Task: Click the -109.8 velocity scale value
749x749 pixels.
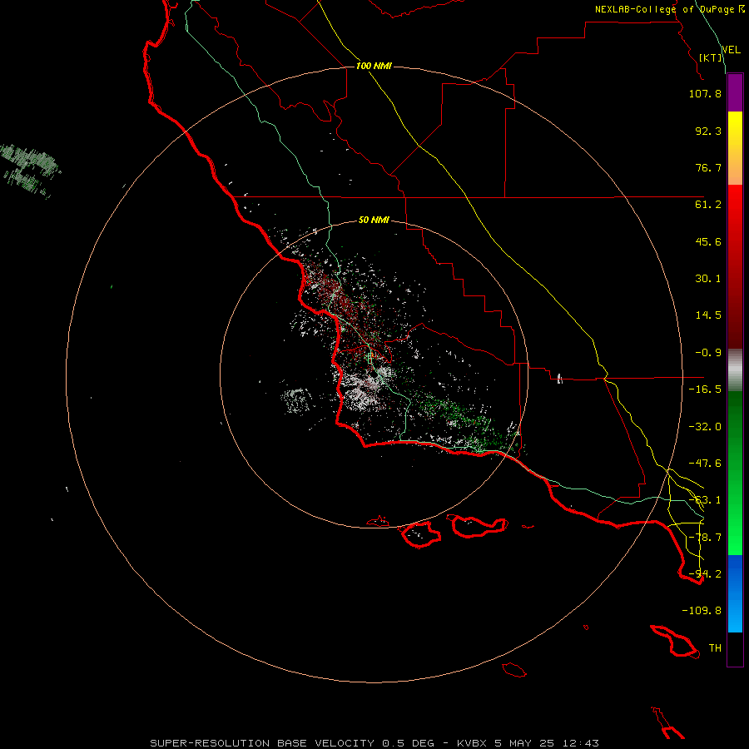Action: click(702, 611)
